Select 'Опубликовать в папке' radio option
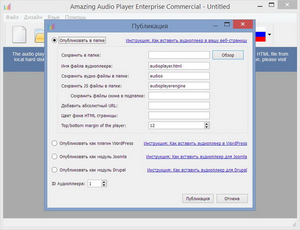This screenshot has width=300, height=230. point(54,39)
